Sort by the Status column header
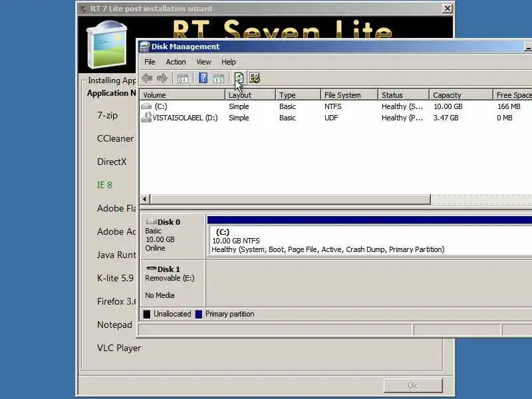This screenshot has width=532, height=399. [x=404, y=95]
